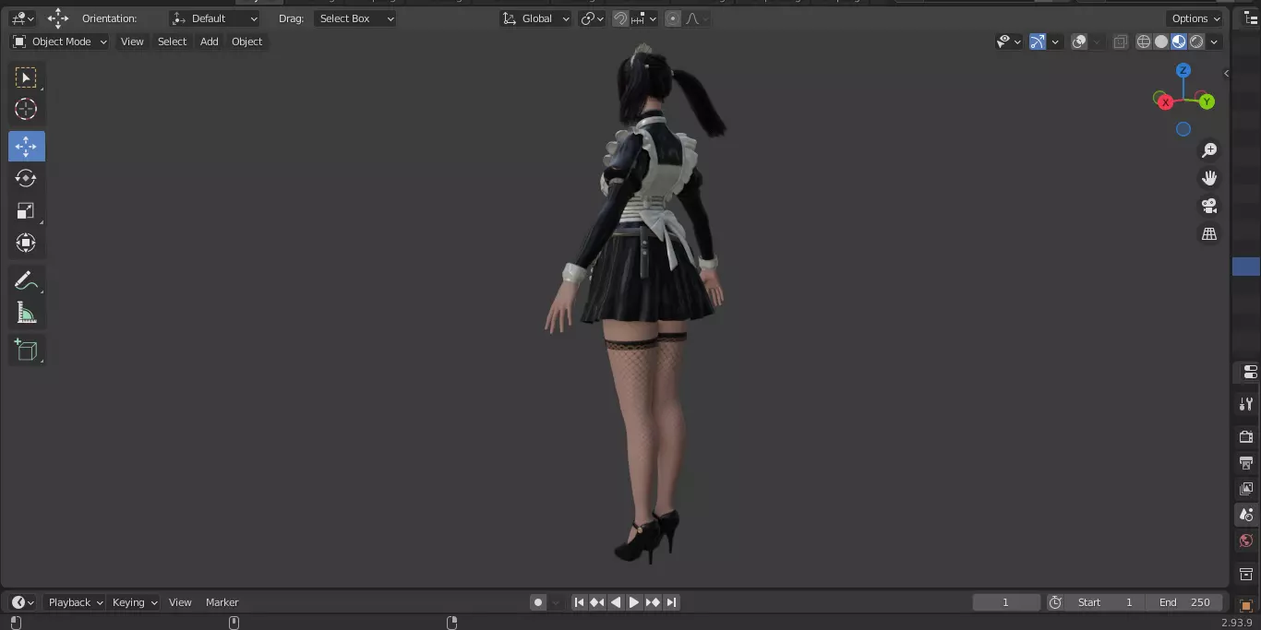
Task: Jump to the start frame
Action: pyautogui.click(x=579, y=602)
